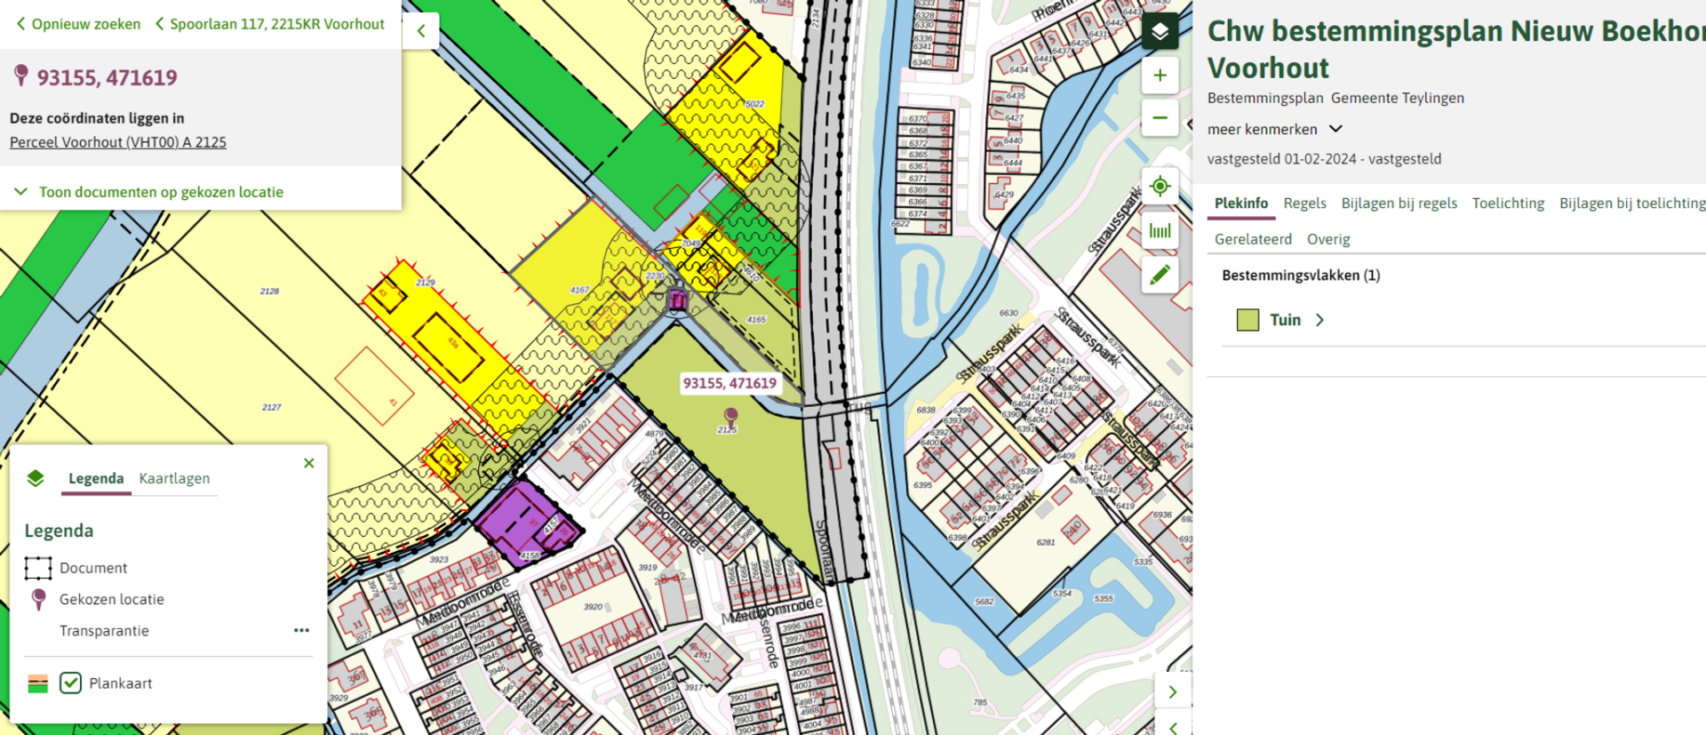Viewport: 1706px width, 735px height.
Task: Switch to the Kaartlagen tab
Action: coord(174,478)
